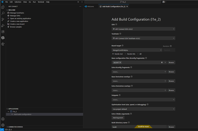Show help for the Toolchain field

coord(120,34)
